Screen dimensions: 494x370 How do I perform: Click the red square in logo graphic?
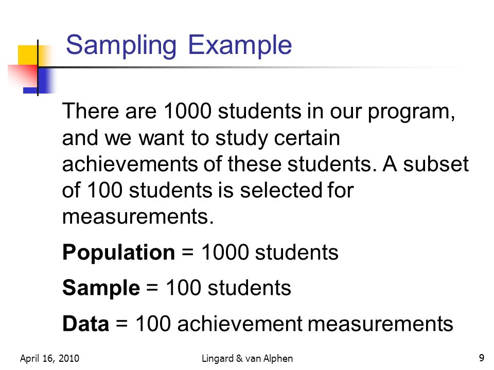coord(22,76)
